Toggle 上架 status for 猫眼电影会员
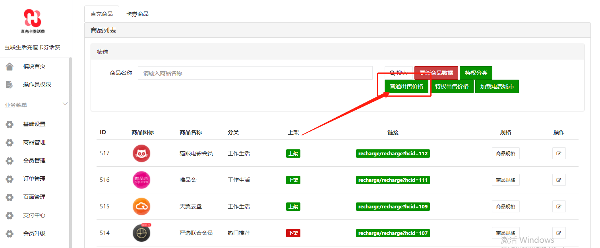The height and width of the screenshot is (248, 600). 293,154
